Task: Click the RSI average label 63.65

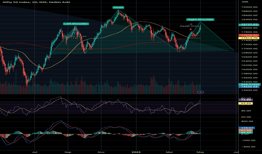Action: click(246, 103)
